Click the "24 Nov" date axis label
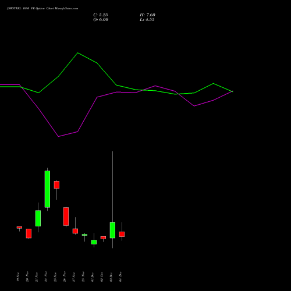 46,277
